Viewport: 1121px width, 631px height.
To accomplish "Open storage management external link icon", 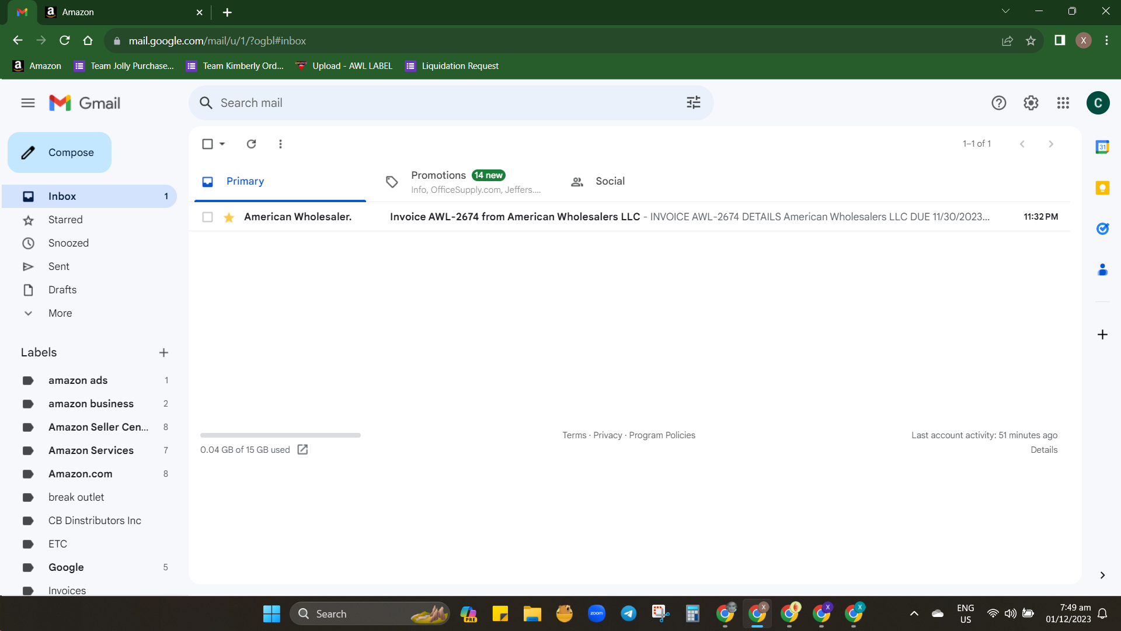I will 302,449.
